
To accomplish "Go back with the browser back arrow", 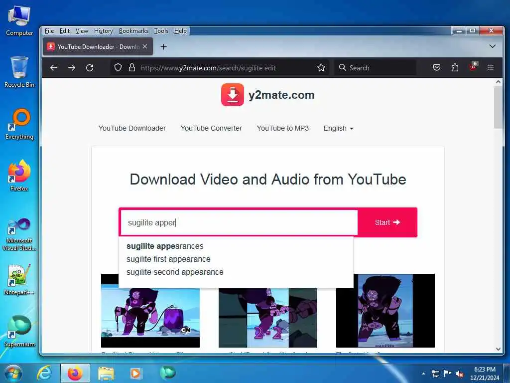I will click(54, 68).
